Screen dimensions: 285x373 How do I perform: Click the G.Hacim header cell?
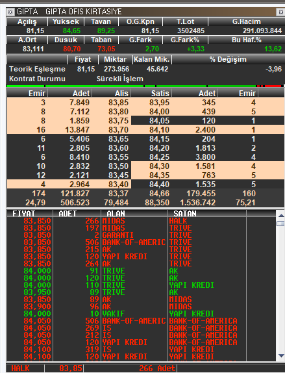click(246, 21)
